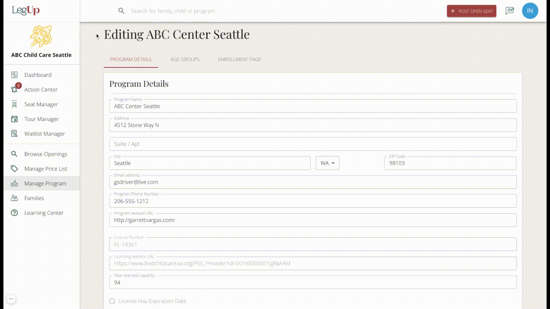Click the search magnifier icon
Viewport: 550px width, 309px height.
122,11
